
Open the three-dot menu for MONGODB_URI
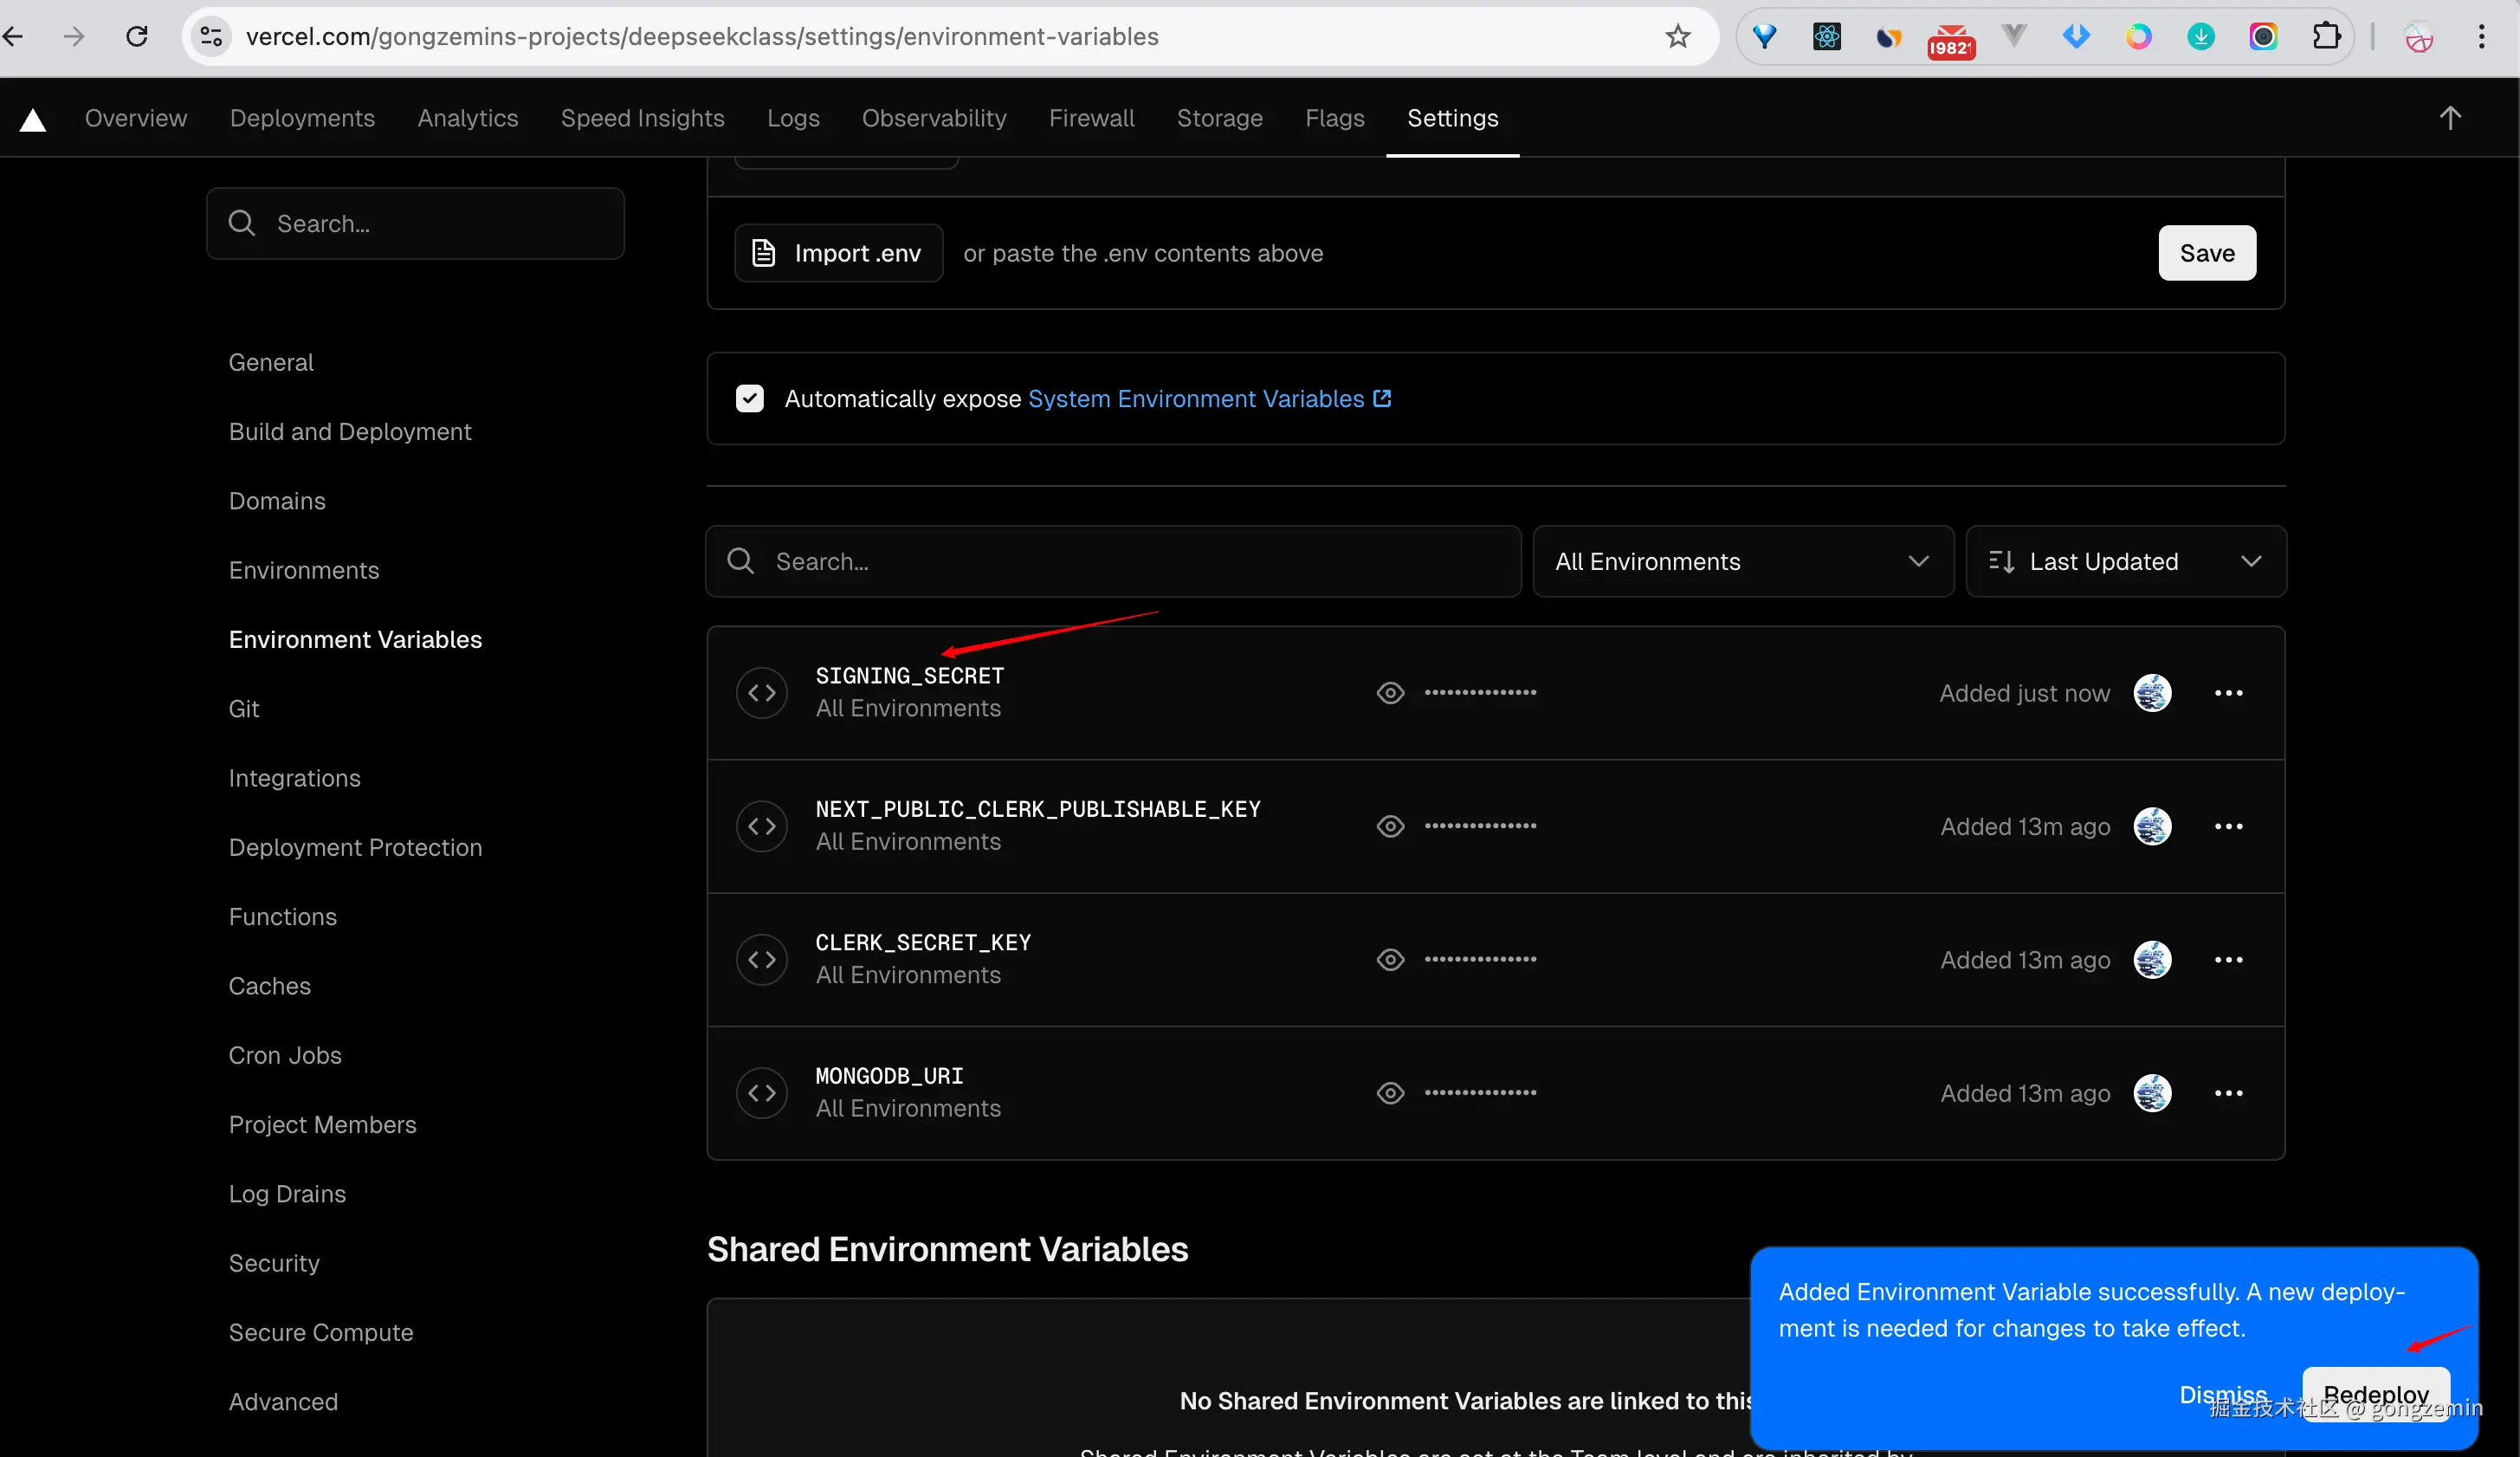click(2228, 1093)
